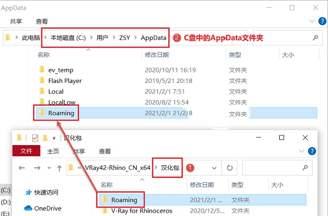Sort by 类型 column in AppData window
Screen dimensions: 328x216
pyautogui.click(x=235, y=55)
